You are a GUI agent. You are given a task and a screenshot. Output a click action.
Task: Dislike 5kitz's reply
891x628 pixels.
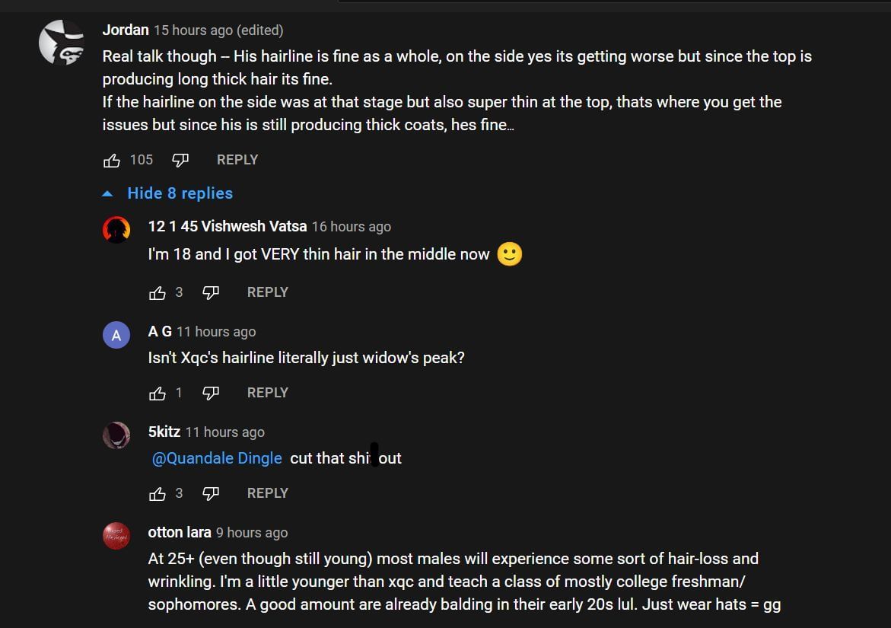pyautogui.click(x=211, y=493)
